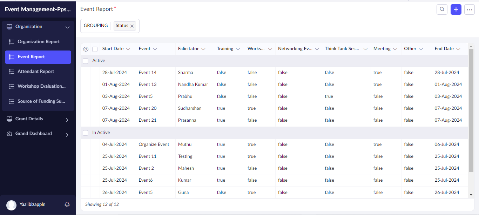
Task: Tick the select-all header checkbox
Action: coord(95,49)
